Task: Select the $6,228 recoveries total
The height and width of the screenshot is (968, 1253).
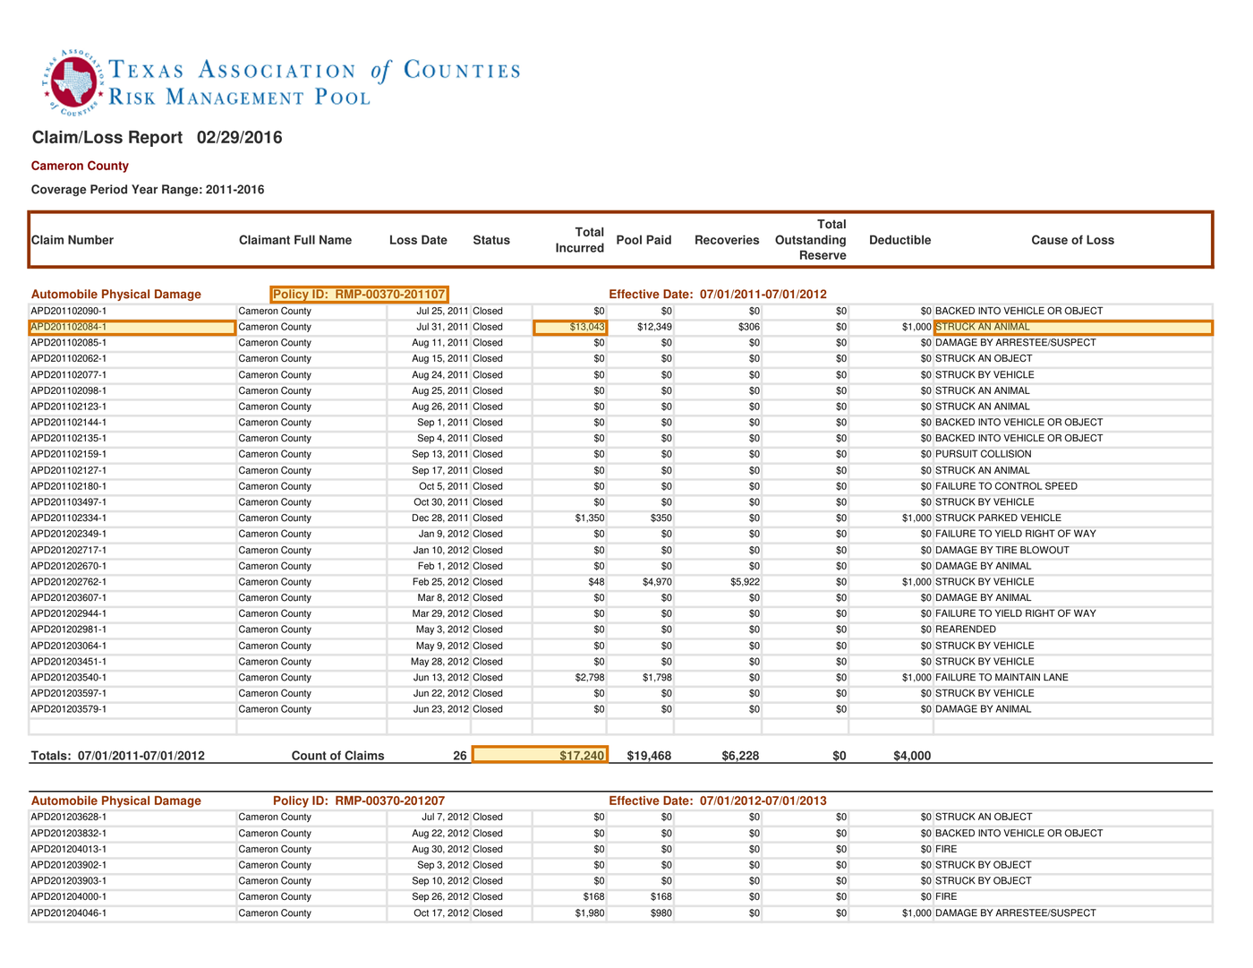Action: (x=740, y=756)
